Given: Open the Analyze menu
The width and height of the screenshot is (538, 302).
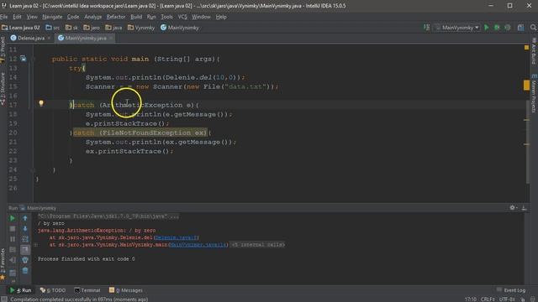Looking at the screenshot, I should point(92,17).
